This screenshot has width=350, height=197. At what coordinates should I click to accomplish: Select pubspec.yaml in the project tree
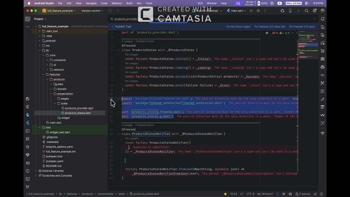[x=54, y=161]
